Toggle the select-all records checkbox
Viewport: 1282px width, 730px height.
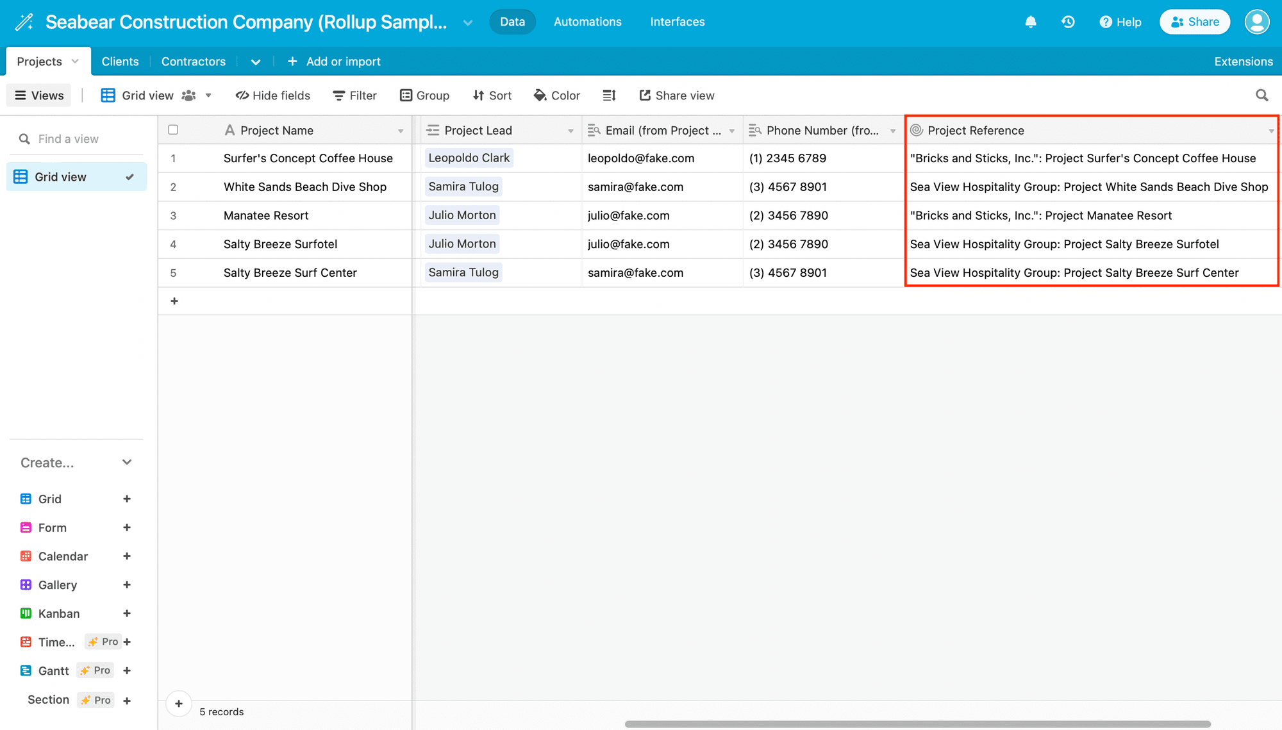point(173,129)
